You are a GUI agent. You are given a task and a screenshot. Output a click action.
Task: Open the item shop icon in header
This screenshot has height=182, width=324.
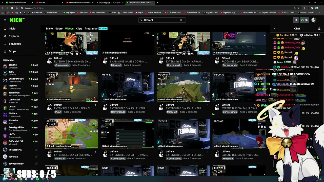(x=296, y=20)
